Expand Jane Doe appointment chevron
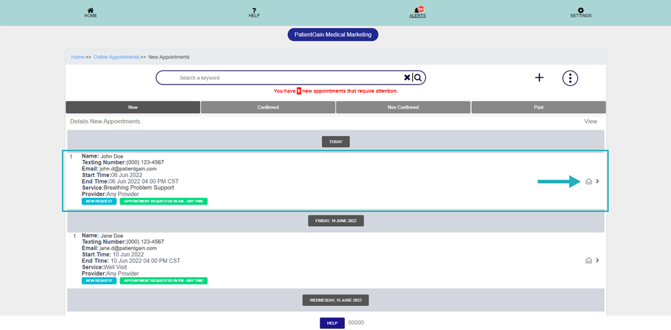Image resolution: width=671 pixels, height=330 pixels. pyautogui.click(x=597, y=260)
